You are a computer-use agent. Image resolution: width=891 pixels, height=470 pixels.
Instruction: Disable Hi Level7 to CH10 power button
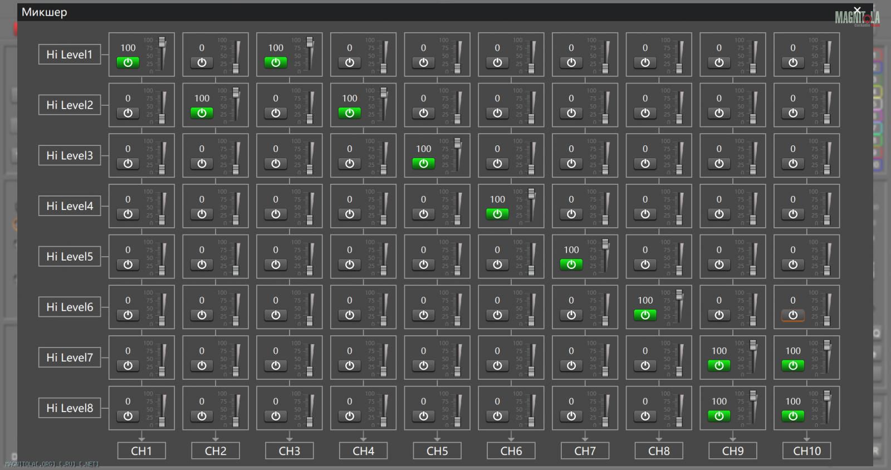click(x=793, y=365)
